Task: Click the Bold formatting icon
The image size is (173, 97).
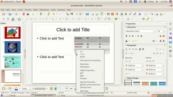Action: (127, 36)
